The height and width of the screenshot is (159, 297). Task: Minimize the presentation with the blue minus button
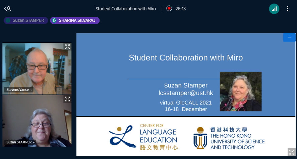coord(289,37)
